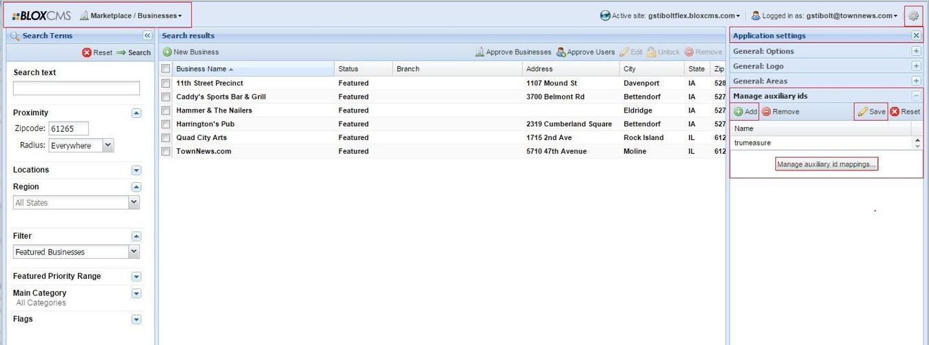Collapse the Search Terms panel
Viewport: 929px width, 345px height.
click(147, 36)
